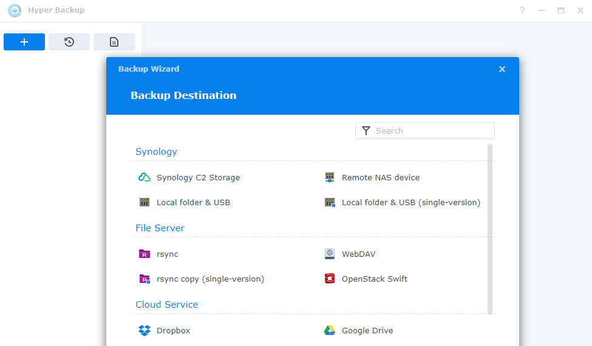Choose Synology C2 Storage label

click(198, 178)
